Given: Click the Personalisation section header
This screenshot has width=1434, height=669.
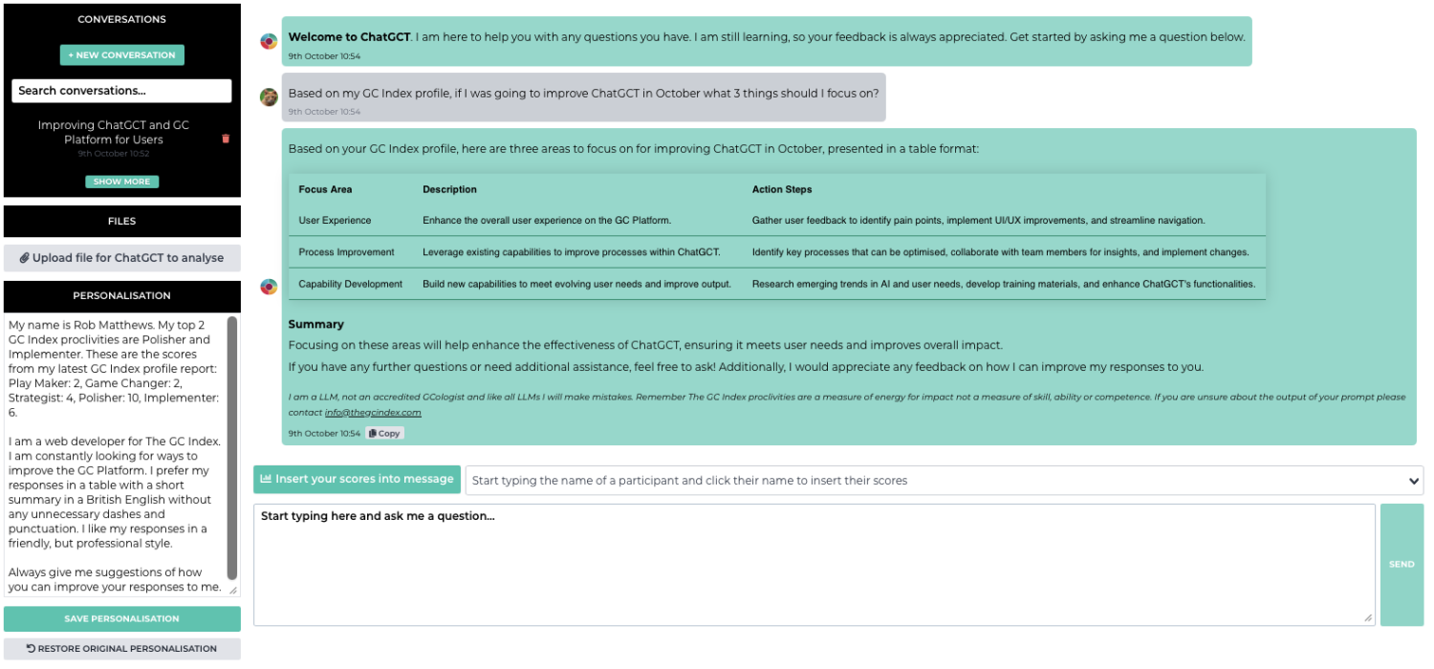Looking at the screenshot, I should coord(122,296).
